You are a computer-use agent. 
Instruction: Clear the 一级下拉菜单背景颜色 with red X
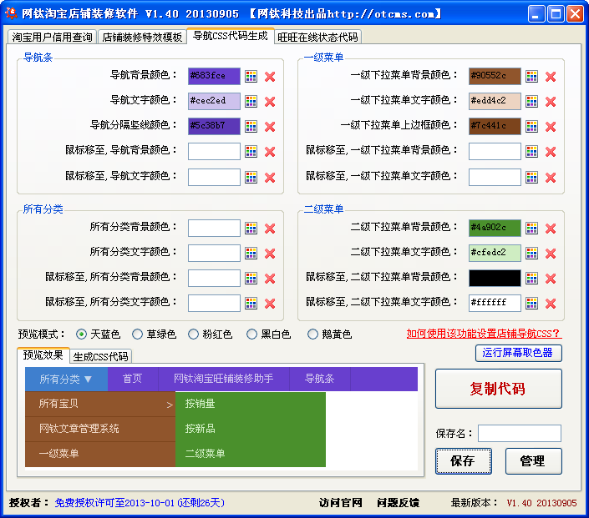click(551, 77)
